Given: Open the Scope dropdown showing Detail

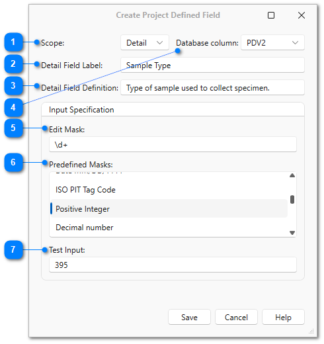Looking at the screenshot, I should pos(145,42).
